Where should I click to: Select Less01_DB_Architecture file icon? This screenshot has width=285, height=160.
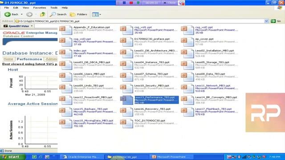point(126,53)
